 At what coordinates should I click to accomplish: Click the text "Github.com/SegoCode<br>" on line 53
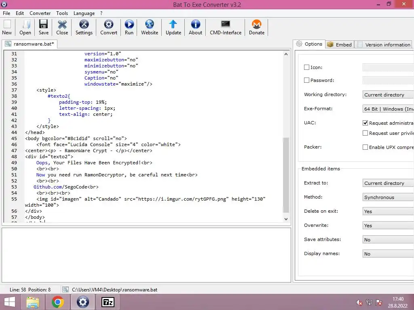(66, 187)
